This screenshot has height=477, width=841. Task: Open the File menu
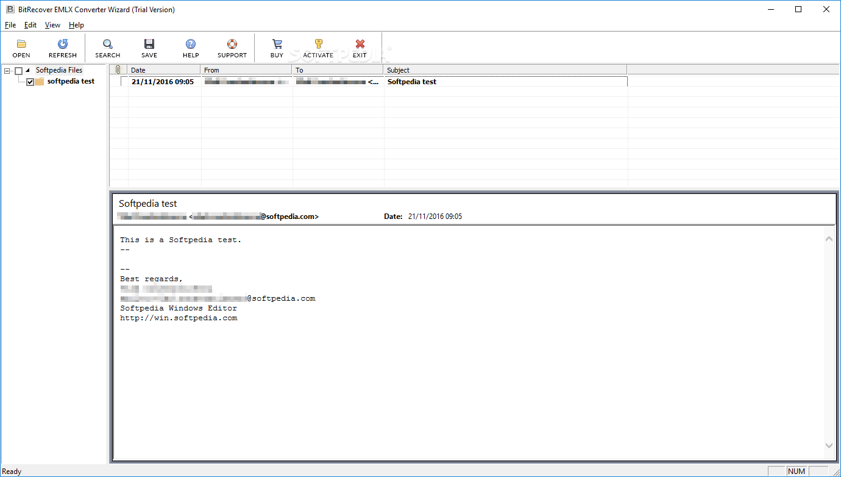10,25
